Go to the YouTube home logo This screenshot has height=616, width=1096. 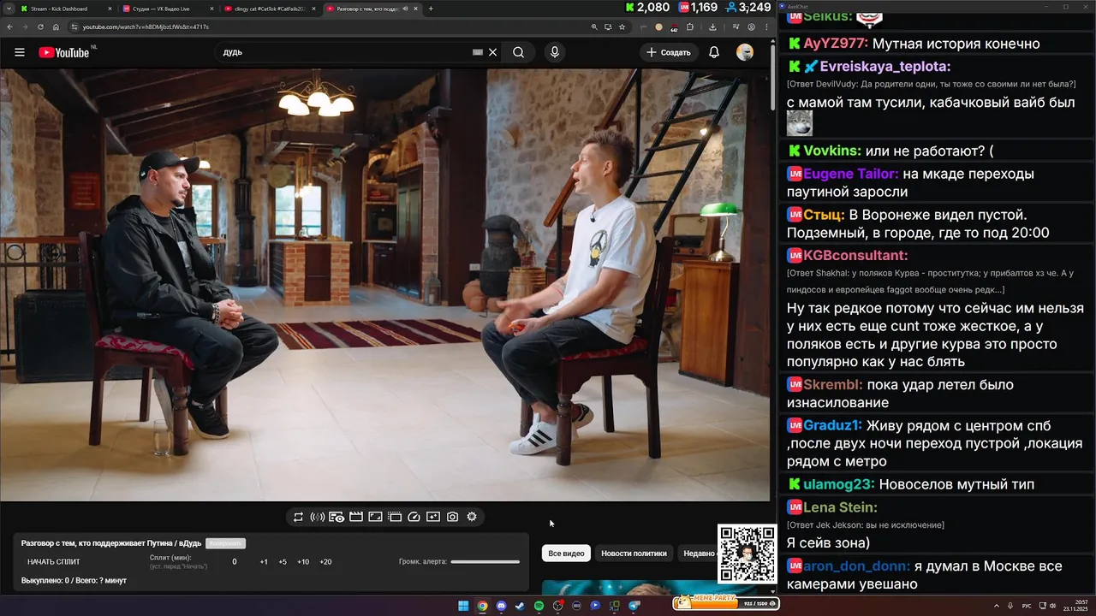65,52
